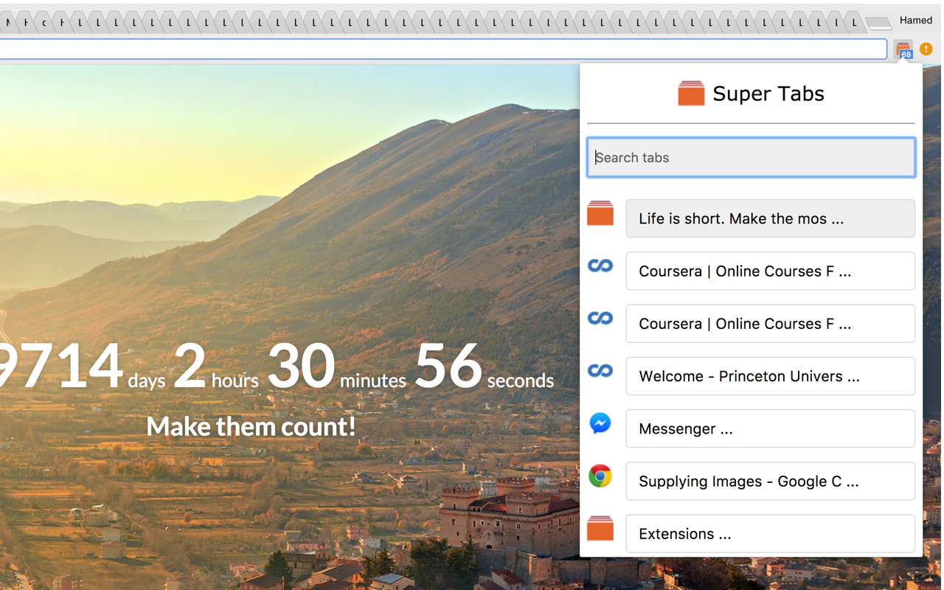Click the Messenger favicon in the tab list

[600, 423]
